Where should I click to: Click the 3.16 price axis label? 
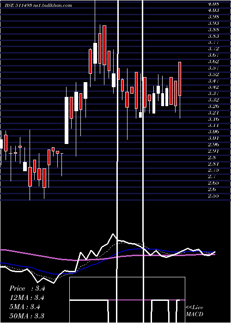tap(213, 119)
